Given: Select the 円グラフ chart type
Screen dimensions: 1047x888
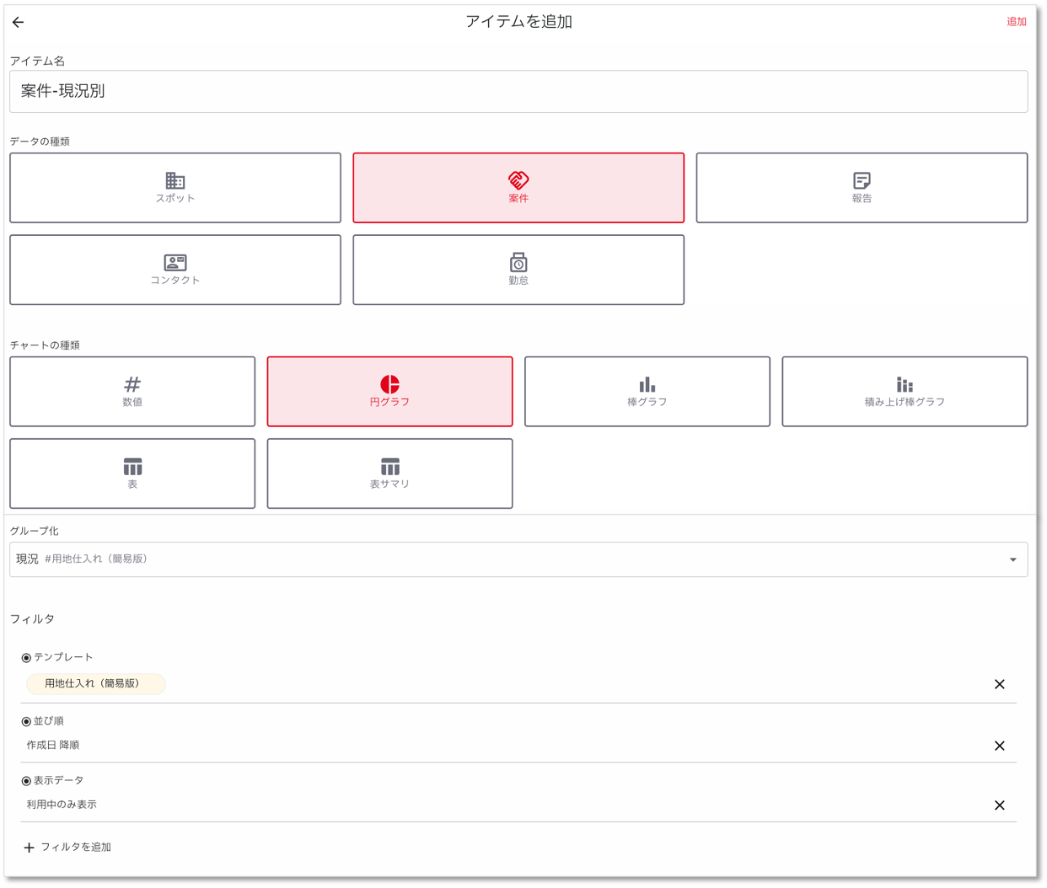Looking at the screenshot, I should pos(389,392).
